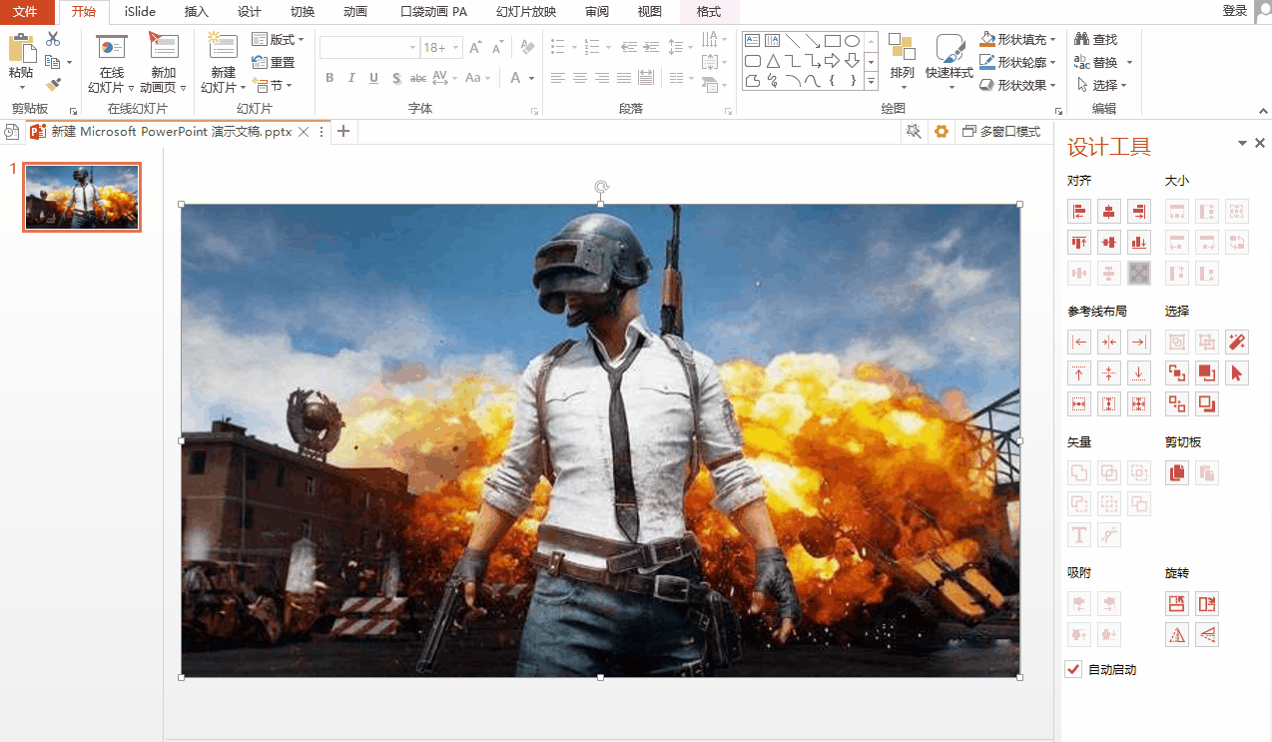Expand the shapes gallery more arrow
Screen dimensions: 1272x742
pyautogui.click(x=871, y=81)
